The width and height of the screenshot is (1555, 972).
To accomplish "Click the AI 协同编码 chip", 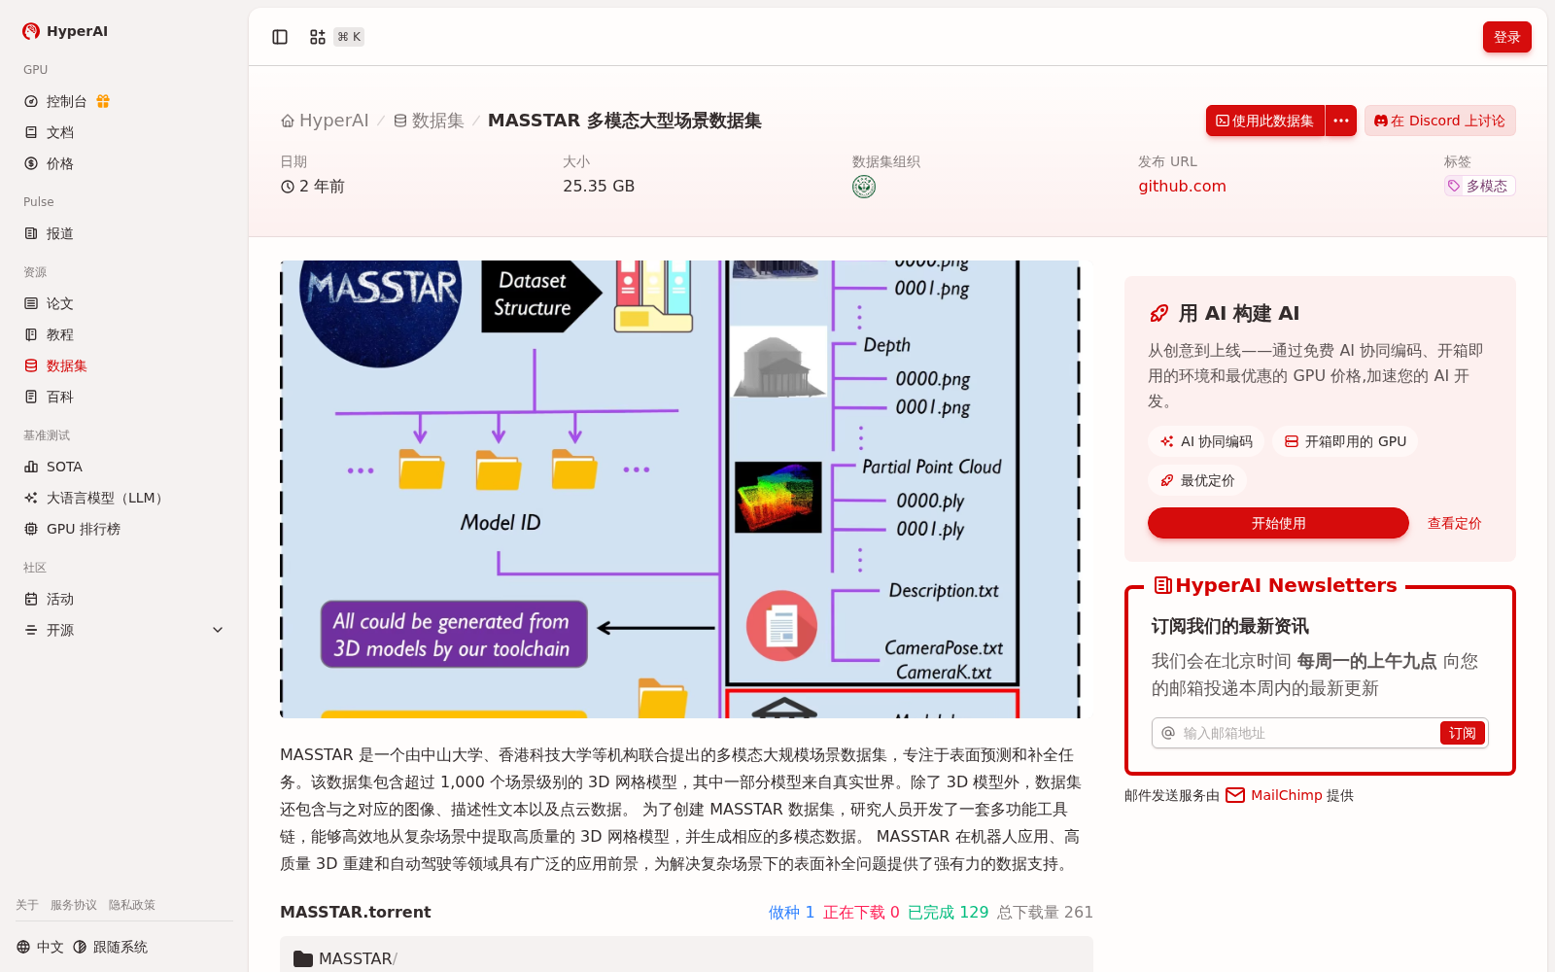I will click(x=1206, y=441).
